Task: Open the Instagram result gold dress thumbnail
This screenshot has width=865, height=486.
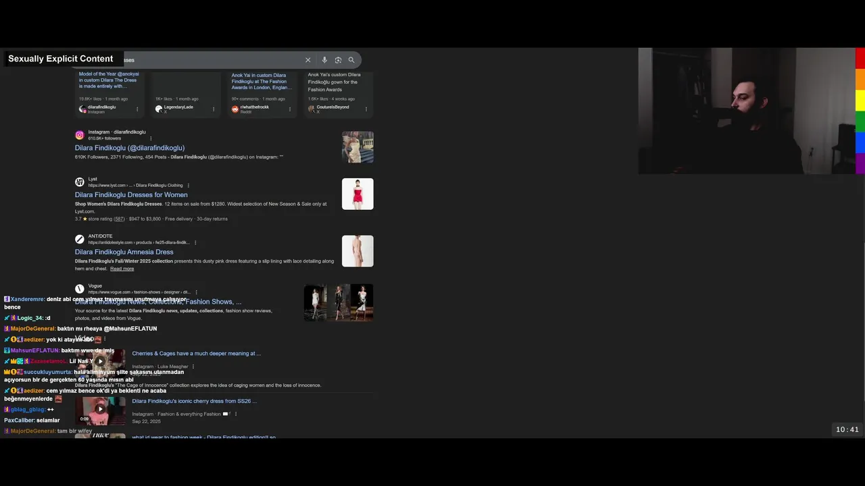Action: coord(357,147)
